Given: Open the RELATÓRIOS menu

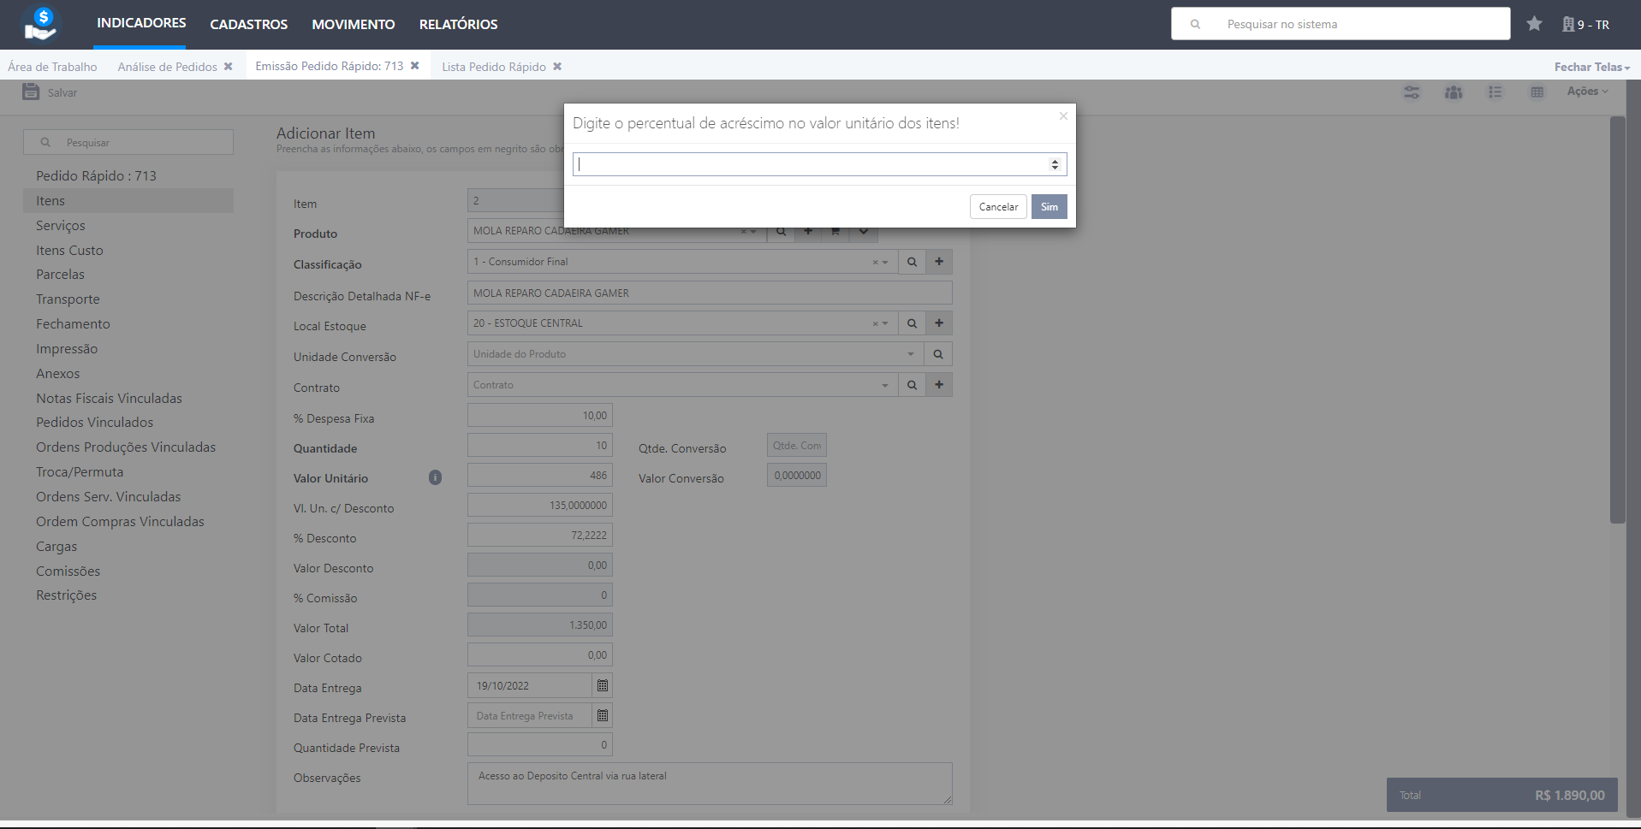Looking at the screenshot, I should point(458,24).
